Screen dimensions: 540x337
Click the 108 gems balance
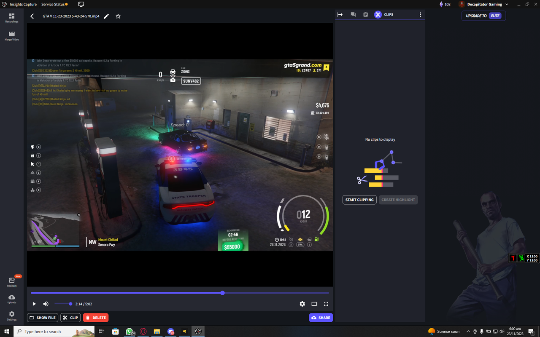[x=445, y=4]
